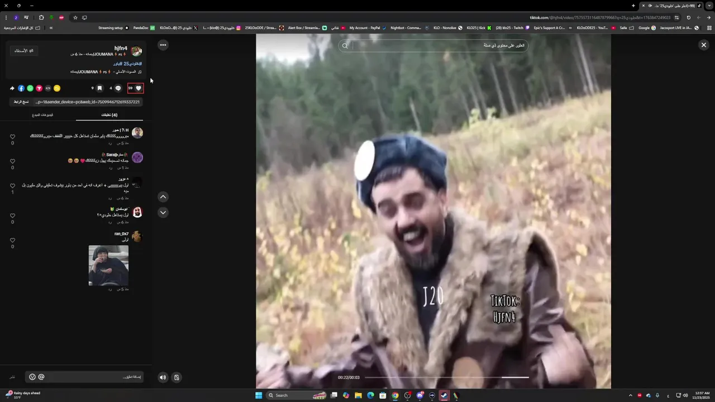This screenshot has width=715, height=402.
Task: Go to the next video with down chevron
Action: 163,212
